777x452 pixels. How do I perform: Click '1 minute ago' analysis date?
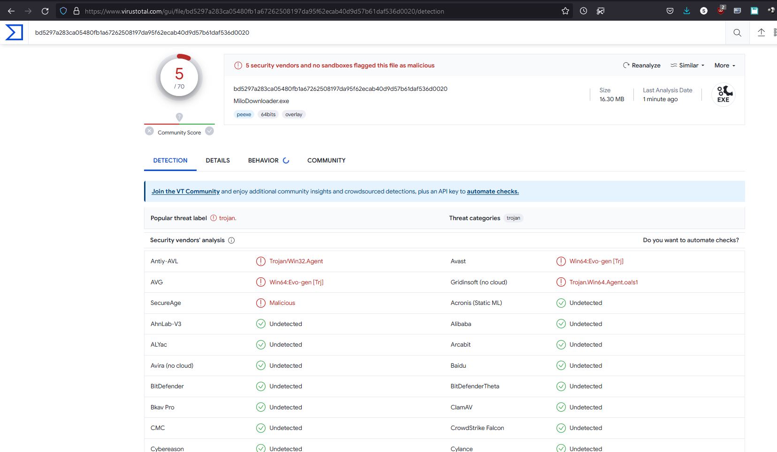(660, 99)
